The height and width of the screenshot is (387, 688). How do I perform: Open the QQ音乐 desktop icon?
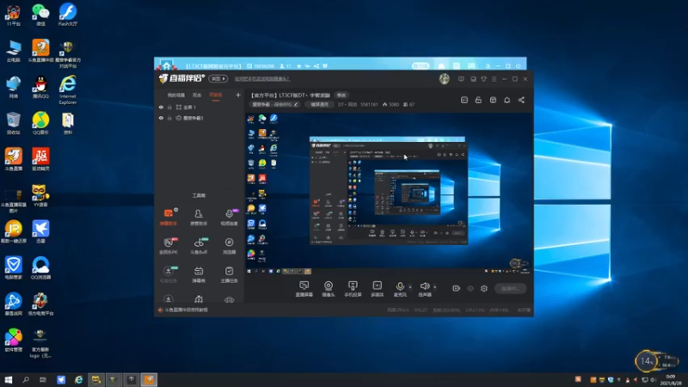pyautogui.click(x=40, y=123)
